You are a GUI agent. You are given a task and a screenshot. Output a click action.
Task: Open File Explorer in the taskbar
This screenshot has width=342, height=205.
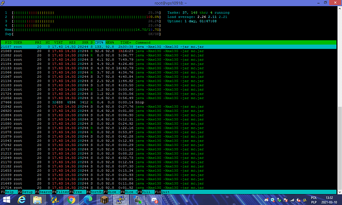[x=38, y=200]
